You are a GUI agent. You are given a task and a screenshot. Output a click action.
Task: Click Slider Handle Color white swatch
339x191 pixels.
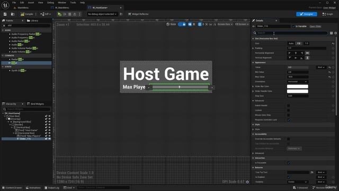click(x=298, y=91)
